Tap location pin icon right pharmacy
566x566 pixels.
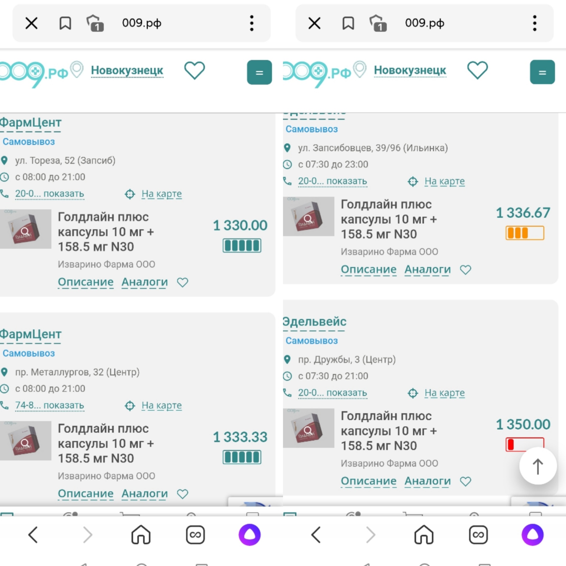(x=289, y=148)
